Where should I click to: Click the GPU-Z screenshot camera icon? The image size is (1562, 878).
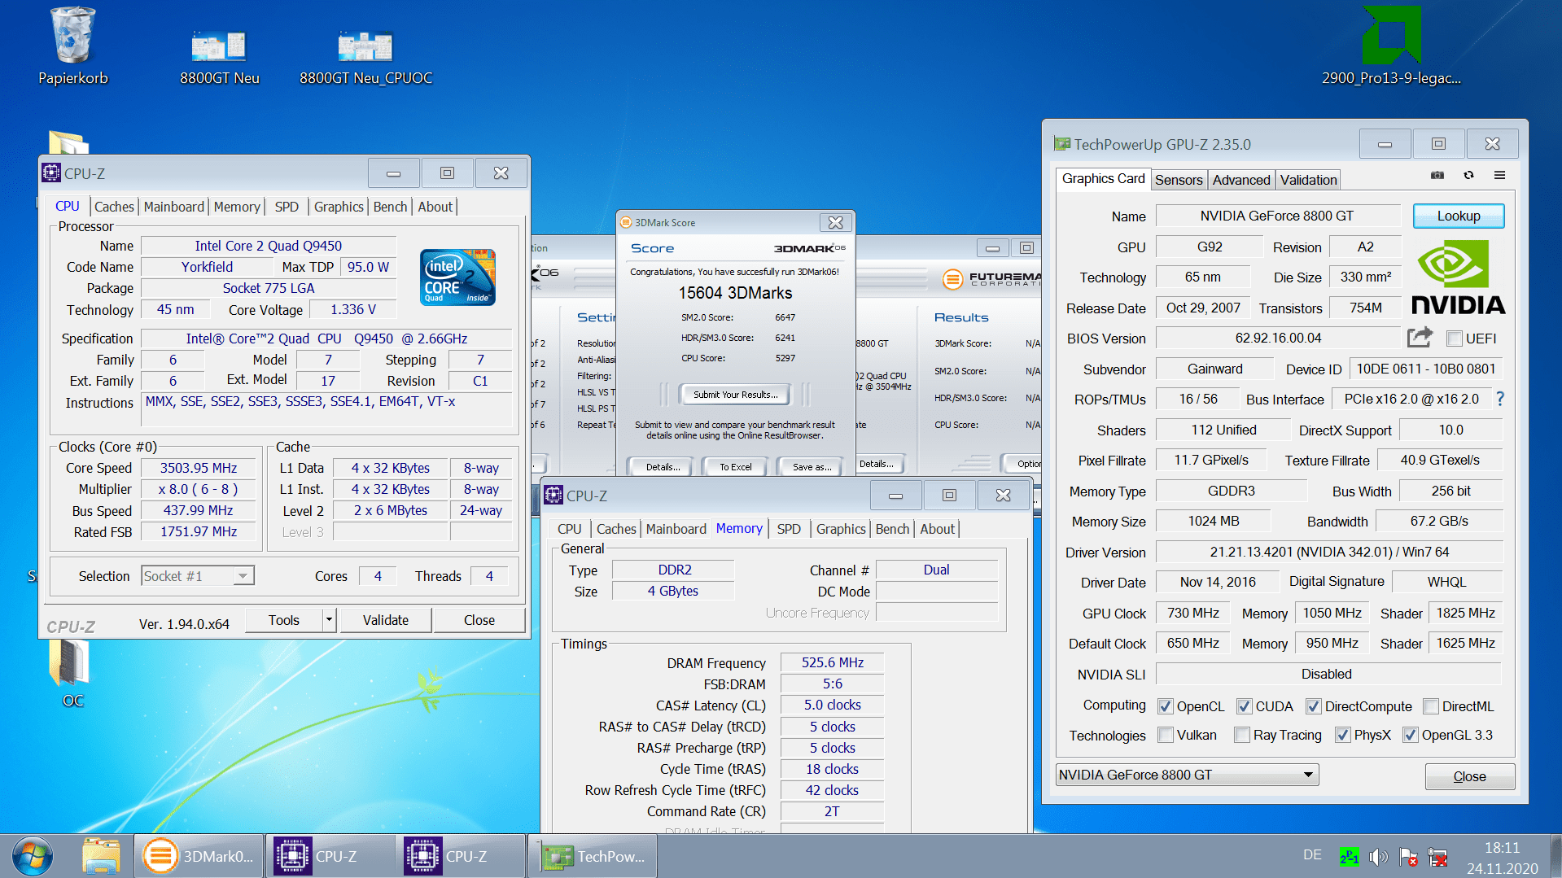coord(1437,175)
